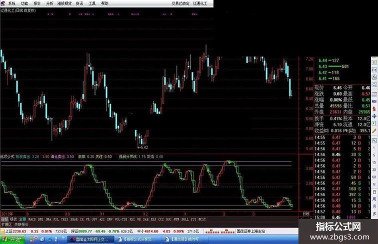
Task: Click the pencil drawing tool icon
Action: pos(374,131)
